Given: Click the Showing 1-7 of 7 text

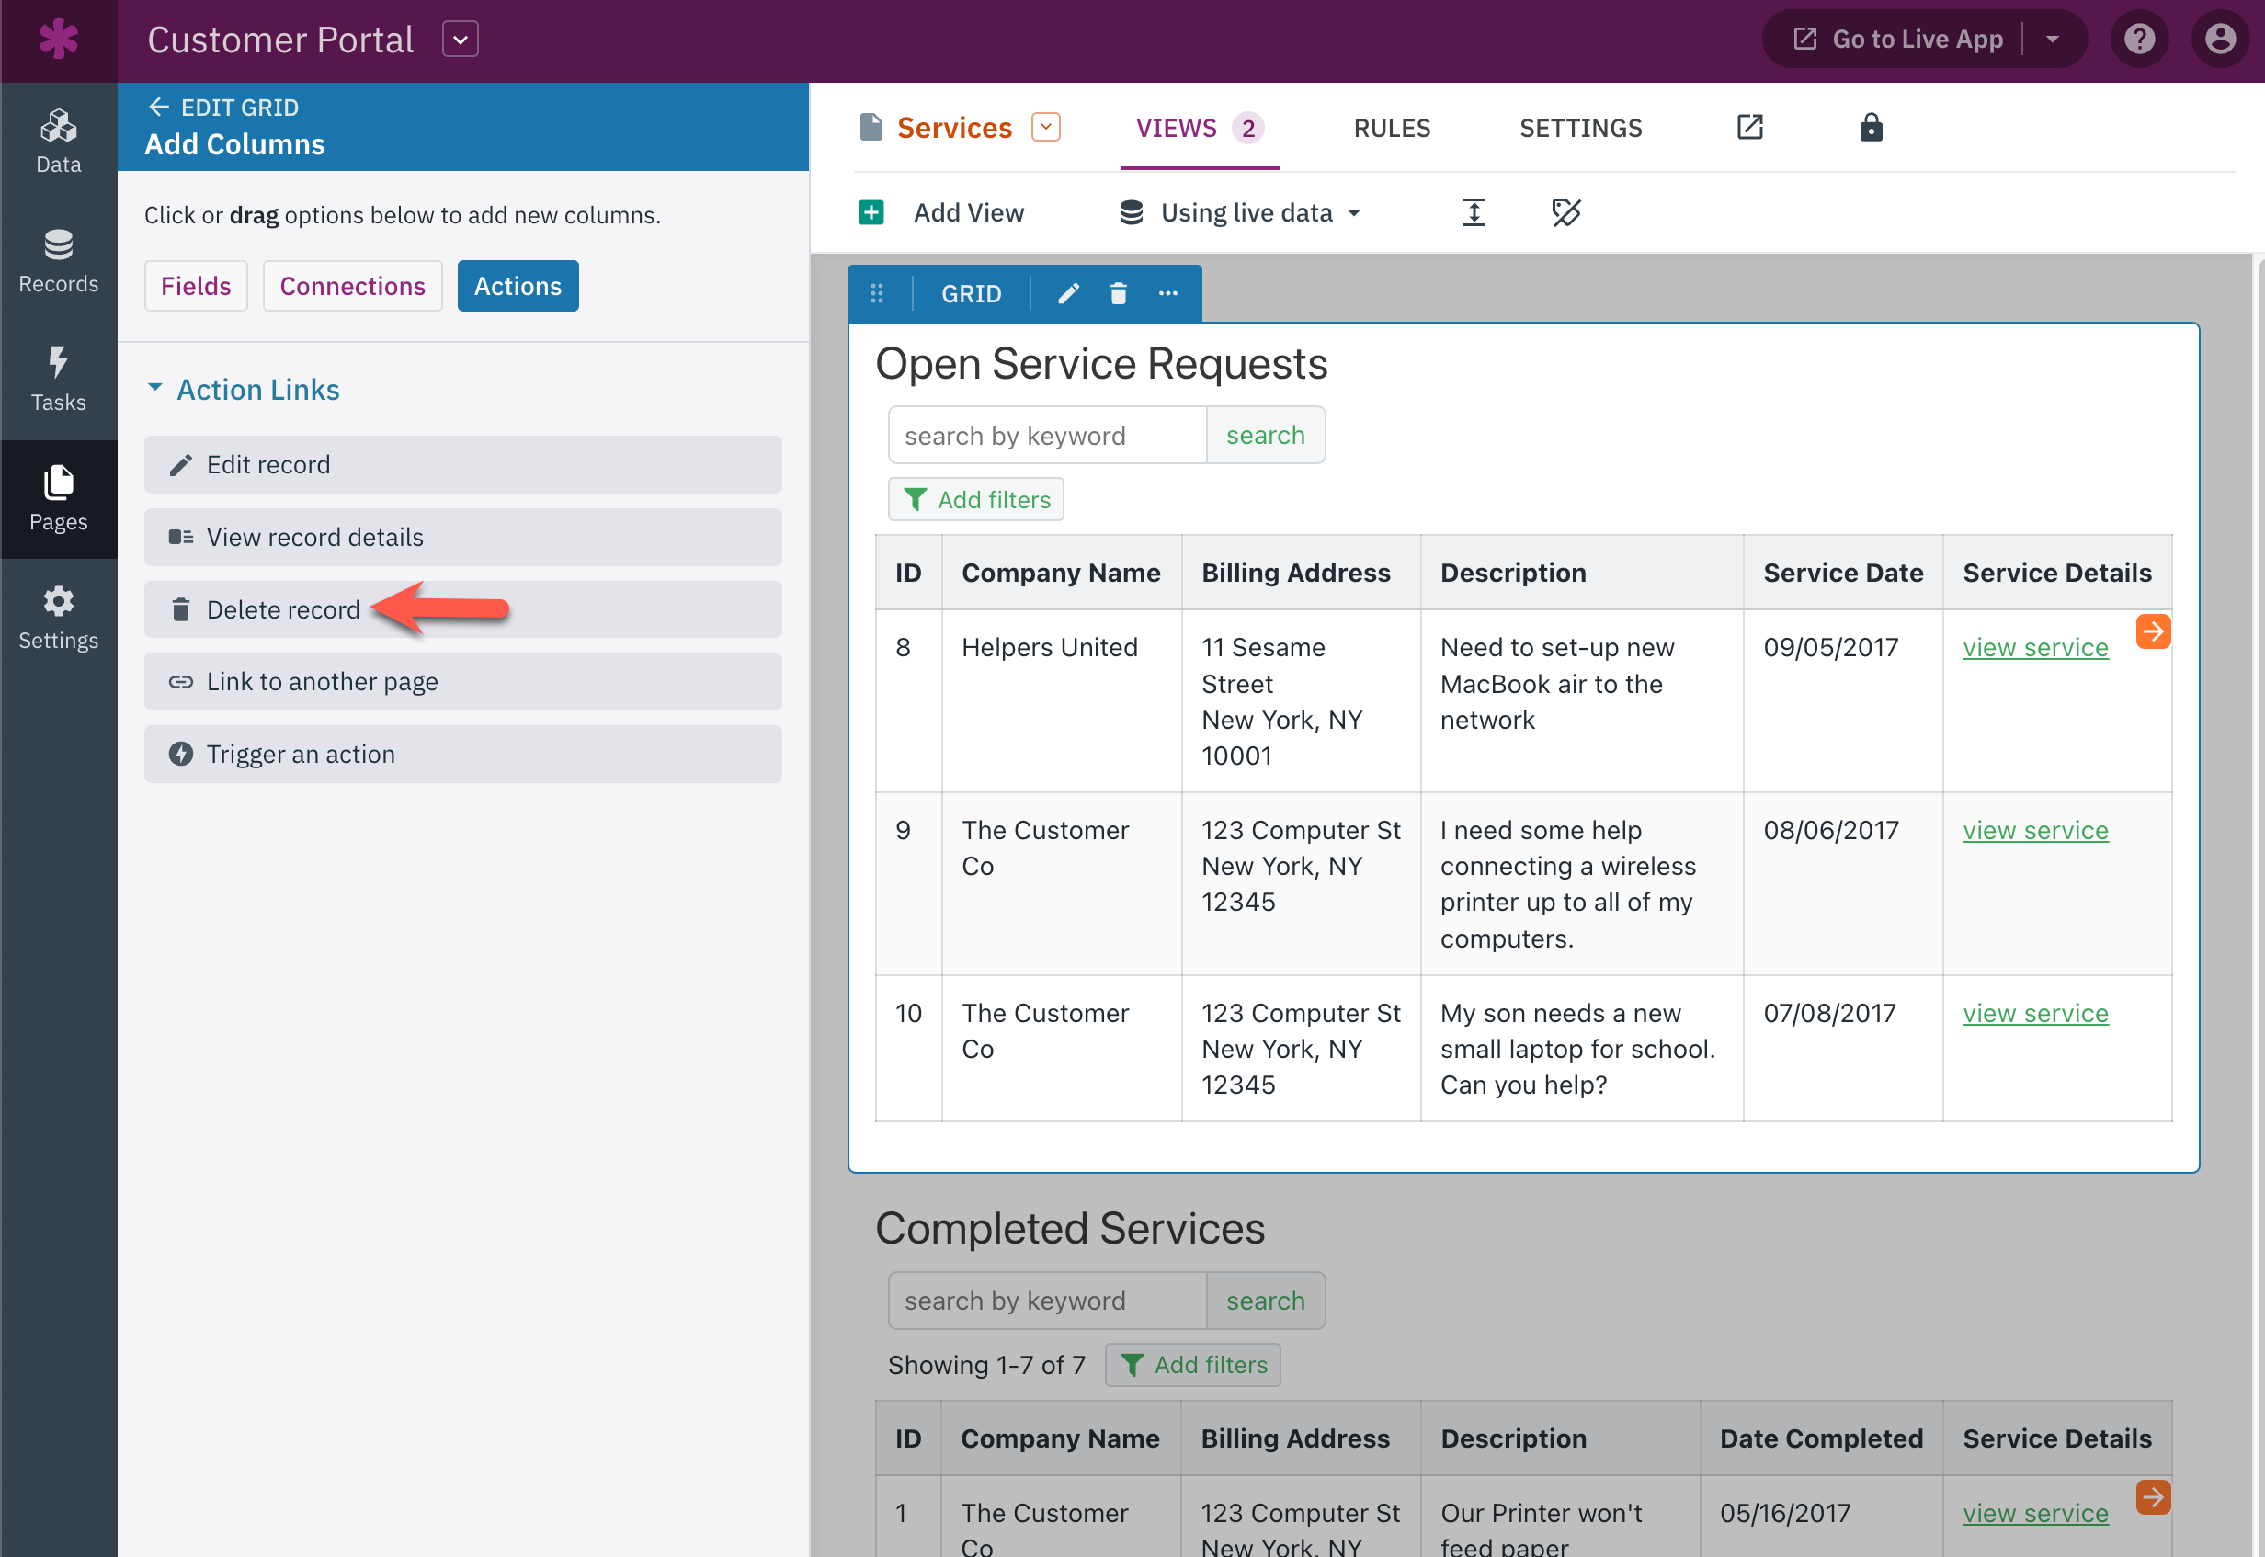Looking at the screenshot, I should [986, 1365].
